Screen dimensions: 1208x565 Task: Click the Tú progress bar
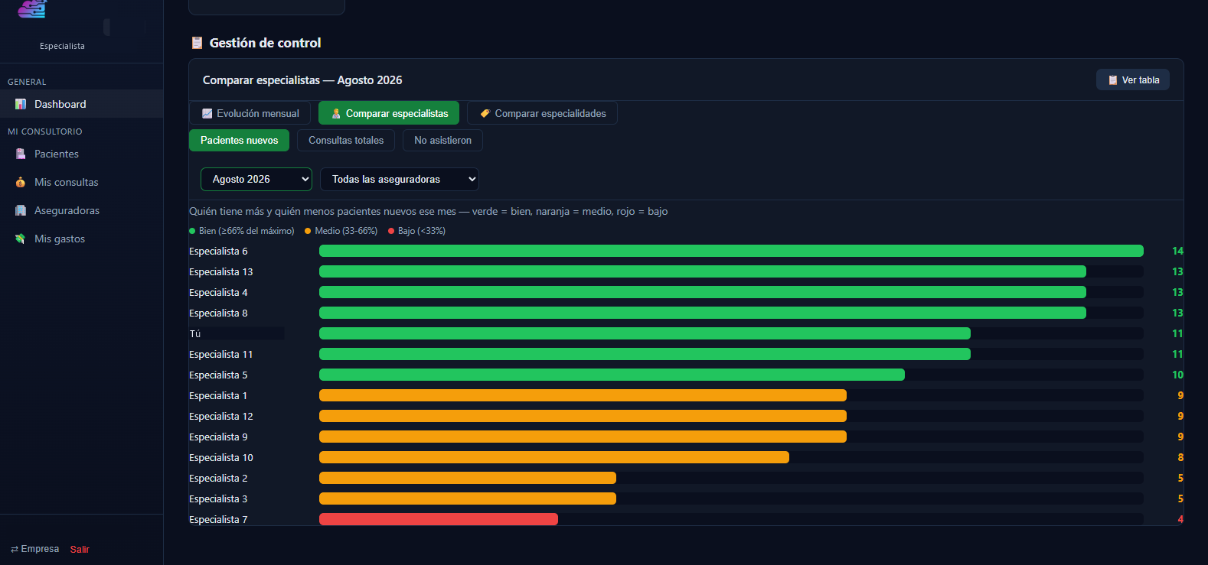645,333
